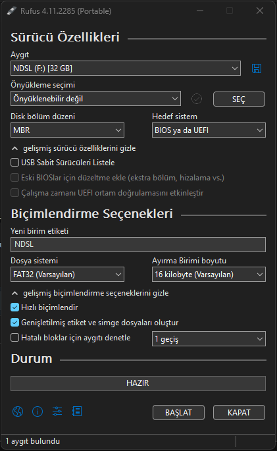Screen dimensions: 277x451
Task: Click the checksum checkmark icon
Action: [x=197, y=99]
